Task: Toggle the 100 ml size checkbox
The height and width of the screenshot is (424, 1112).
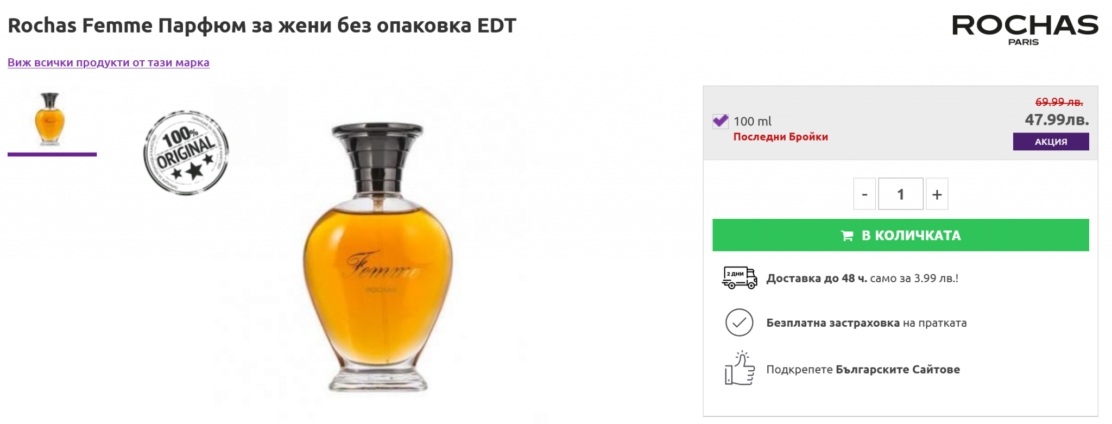Action: 721,121
